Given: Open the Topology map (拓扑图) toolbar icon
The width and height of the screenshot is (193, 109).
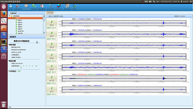Looking at the screenshot, I should click(34, 7).
